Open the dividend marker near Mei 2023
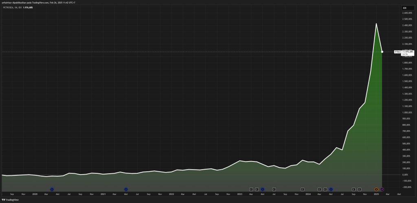417x203 pixels. click(262, 189)
